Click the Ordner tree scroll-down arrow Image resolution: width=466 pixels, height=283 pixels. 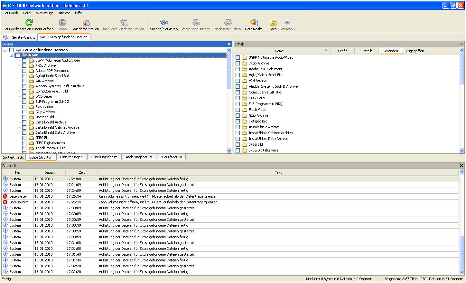(229, 151)
